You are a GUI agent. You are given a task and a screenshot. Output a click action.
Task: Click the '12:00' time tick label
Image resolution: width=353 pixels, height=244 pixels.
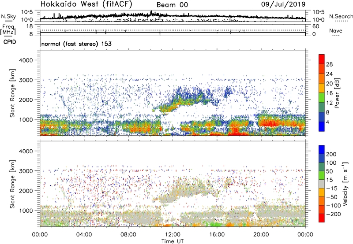173,235
